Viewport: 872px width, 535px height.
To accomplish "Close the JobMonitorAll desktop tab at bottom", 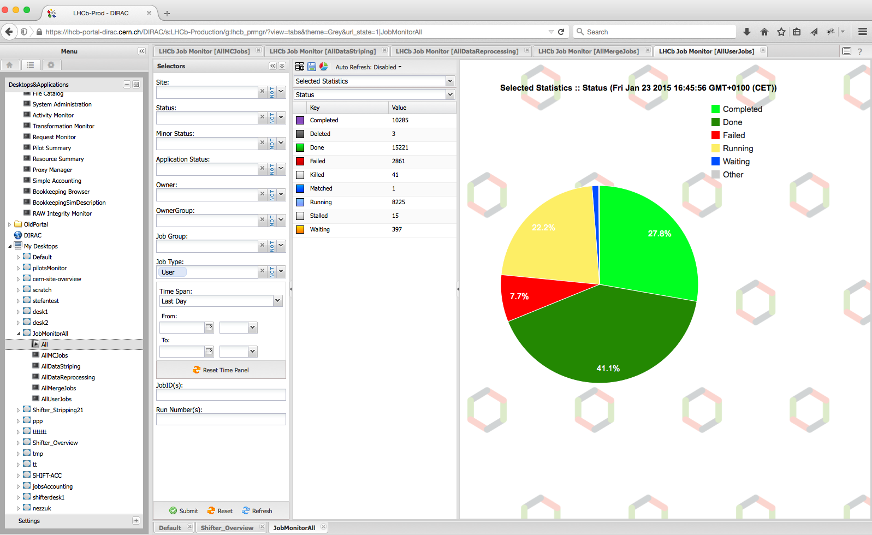I will (x=323, y=527).
